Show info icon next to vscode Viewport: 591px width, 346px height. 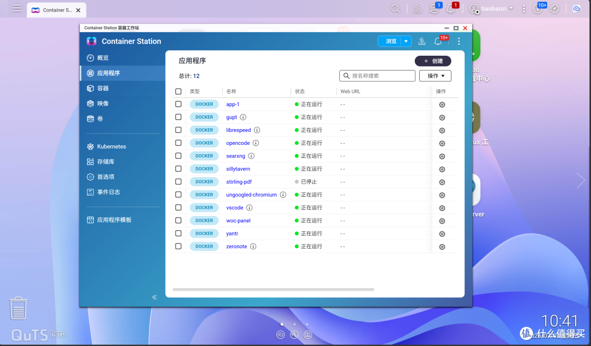point(249,208)
